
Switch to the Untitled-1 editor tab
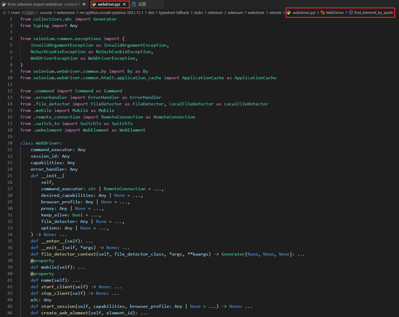(x=44, y=4)
